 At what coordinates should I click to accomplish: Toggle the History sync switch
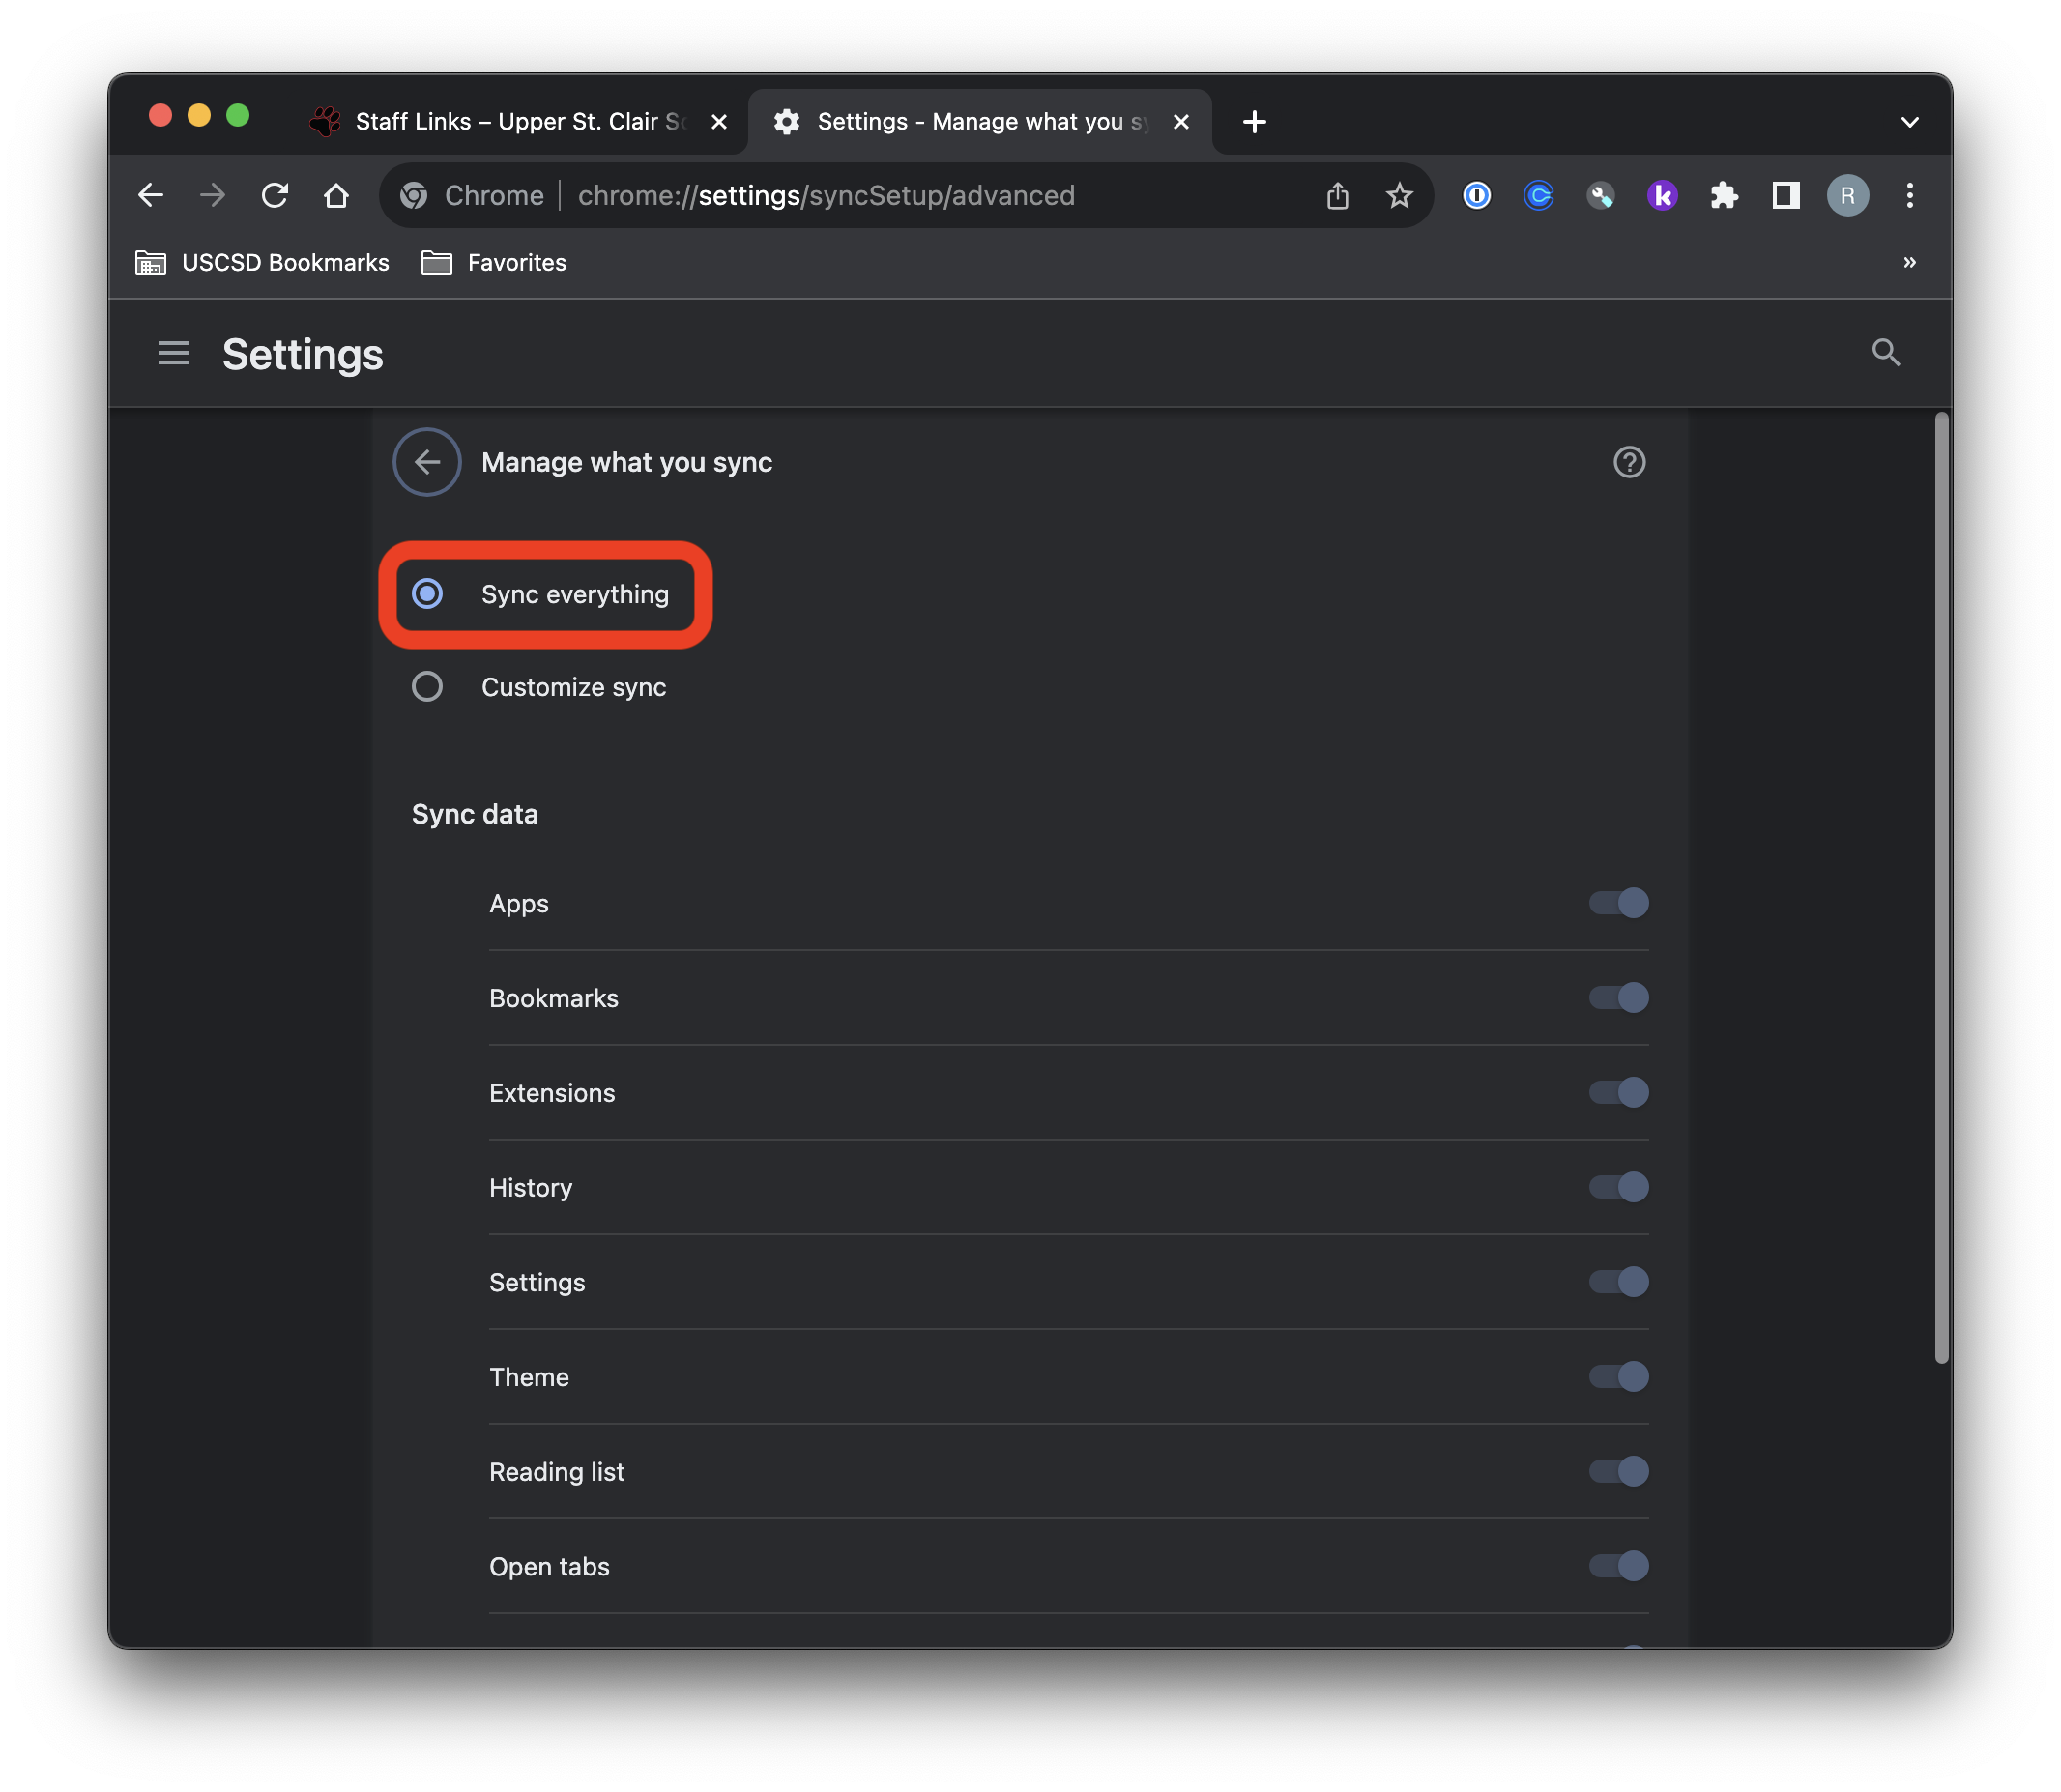(x=1619, y=1187)
